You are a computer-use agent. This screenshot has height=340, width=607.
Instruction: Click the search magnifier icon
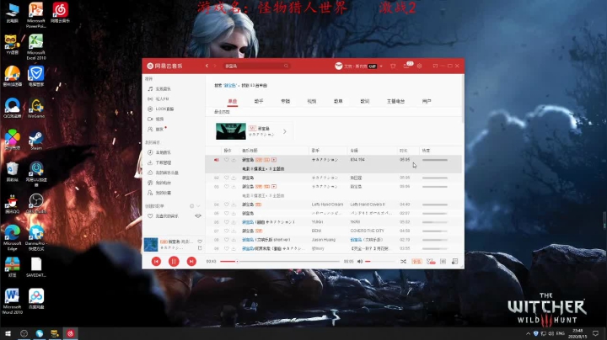coord(286,66)
